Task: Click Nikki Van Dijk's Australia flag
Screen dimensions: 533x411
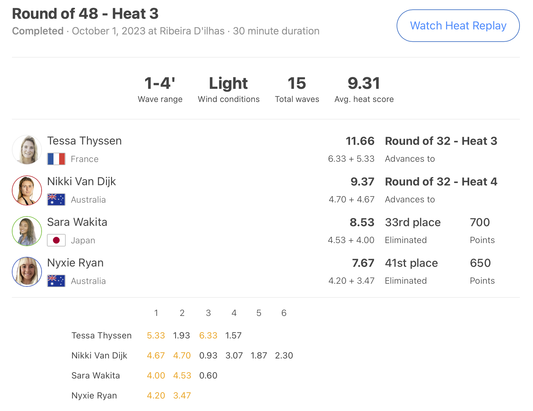Action: 56,200
